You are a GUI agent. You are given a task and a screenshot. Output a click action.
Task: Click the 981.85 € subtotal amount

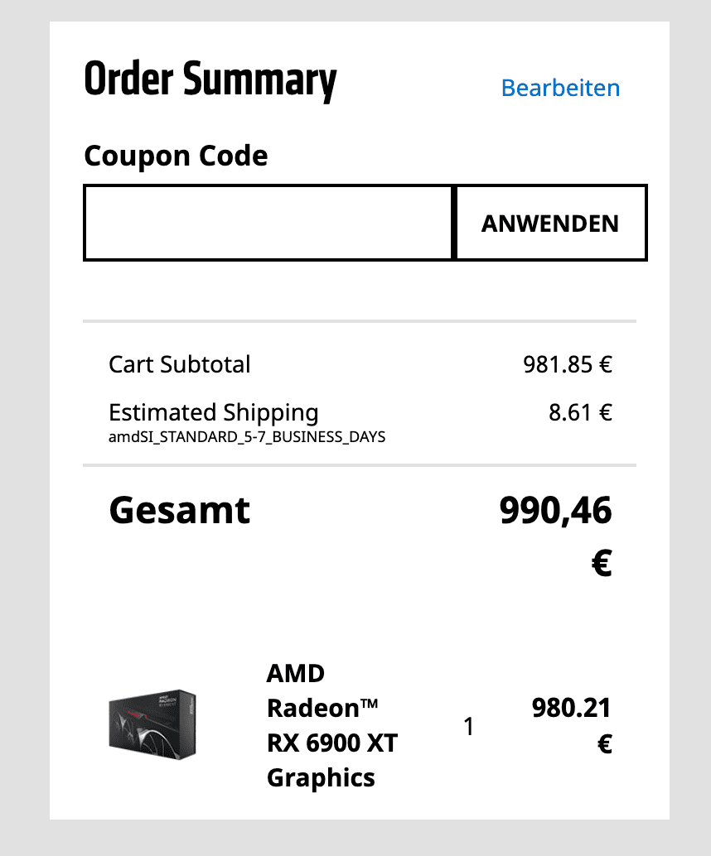[x=568, y=364]
